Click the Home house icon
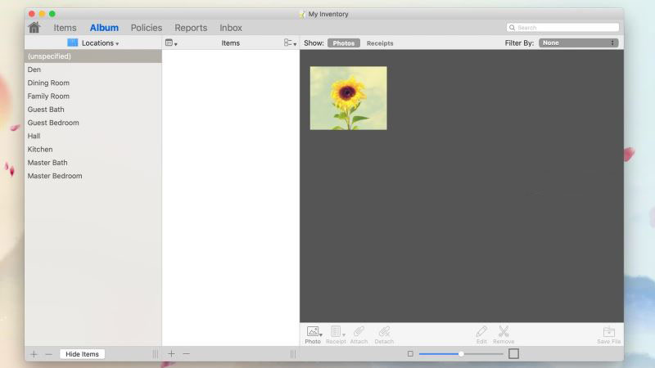 click(34, 28)
